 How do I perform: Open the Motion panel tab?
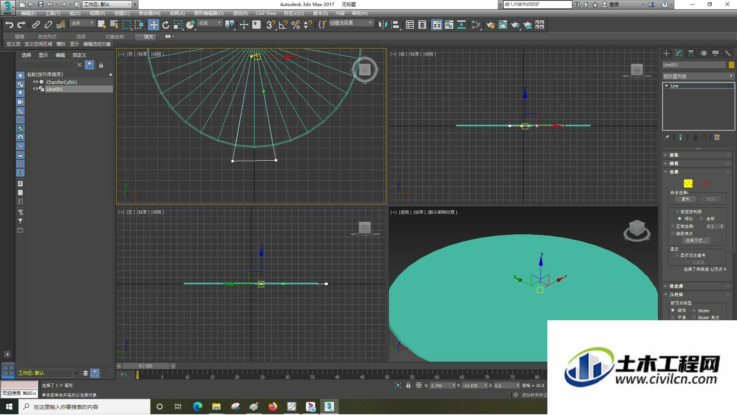tap(703, 53)
